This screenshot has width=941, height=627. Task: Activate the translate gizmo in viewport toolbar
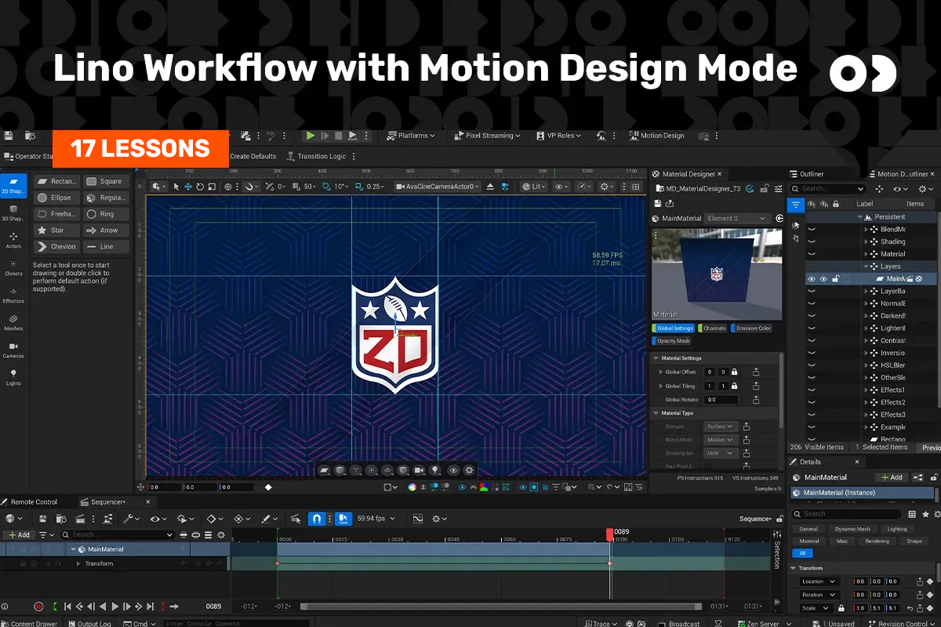[x=188, y=187]
